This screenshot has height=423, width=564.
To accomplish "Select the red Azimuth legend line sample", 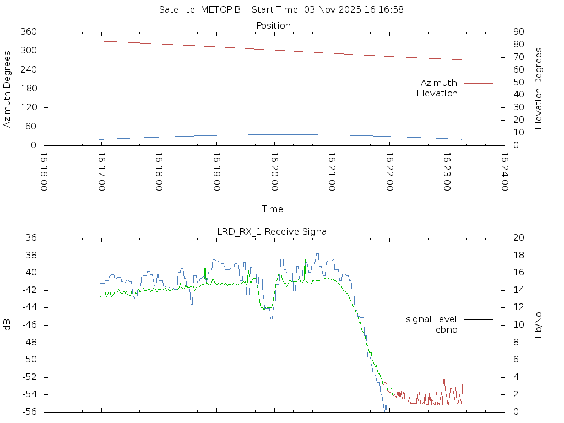I will 478,83.
